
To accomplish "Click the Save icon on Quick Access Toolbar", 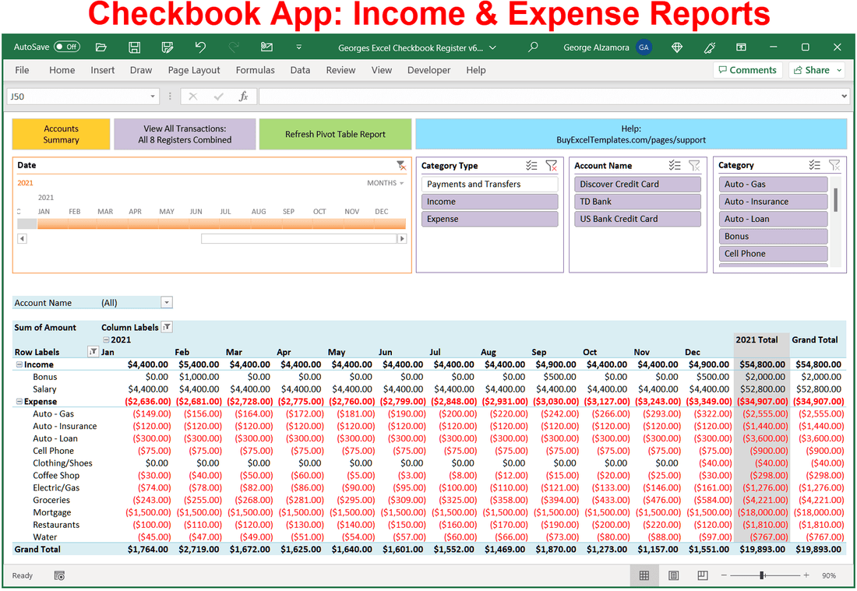I will click(134, 47).
